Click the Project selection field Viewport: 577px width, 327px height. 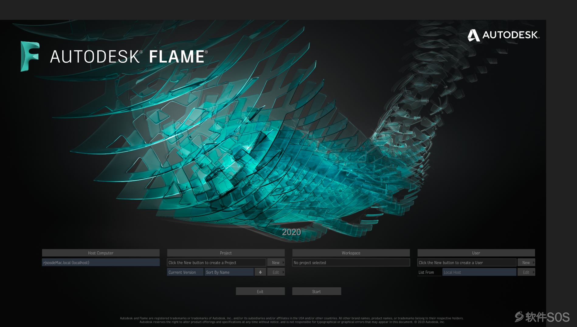click(x=216, y=263)
